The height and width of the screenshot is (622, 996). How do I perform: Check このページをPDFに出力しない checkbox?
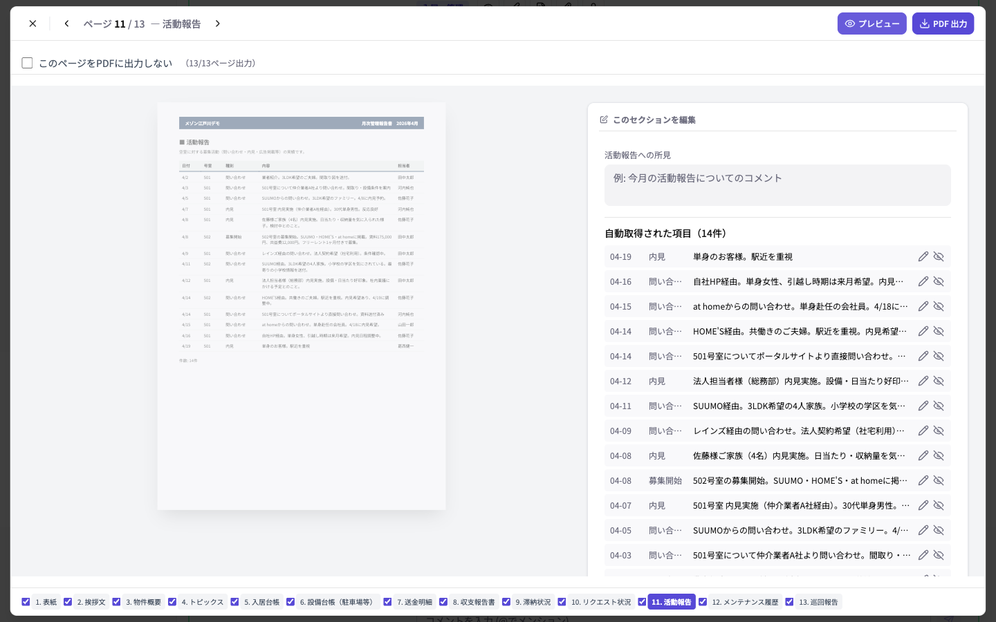click(27, 63)
